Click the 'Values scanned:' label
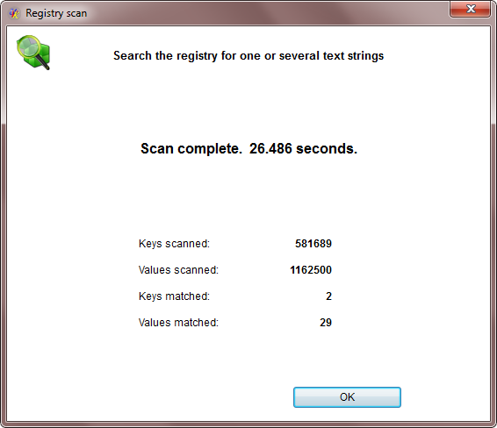Screen dimensions: 497x428 point(178,270)
